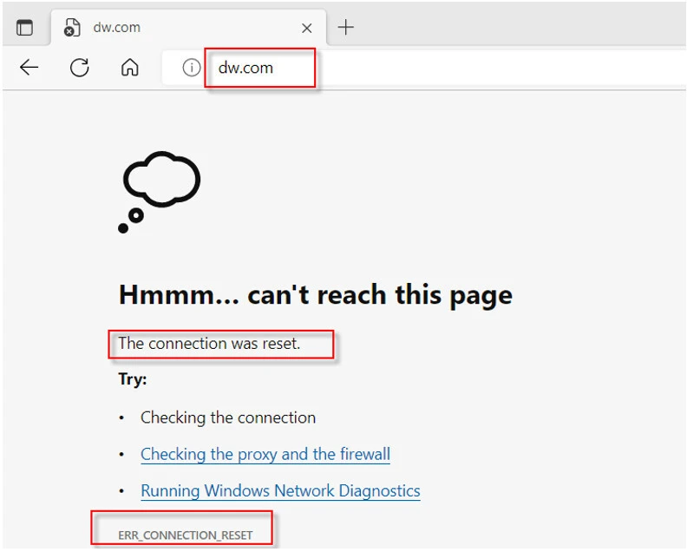
Task: Open a new tab with plus button
Action: point(346,27)
